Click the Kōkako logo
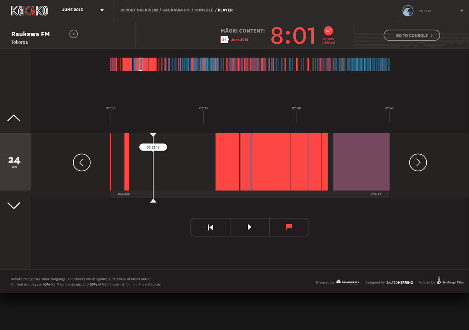Image resolution: width=469 pixels, height=330 pixels. (29, 11)
